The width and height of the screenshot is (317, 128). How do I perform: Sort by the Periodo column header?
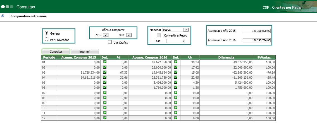[x=49, y=57]
